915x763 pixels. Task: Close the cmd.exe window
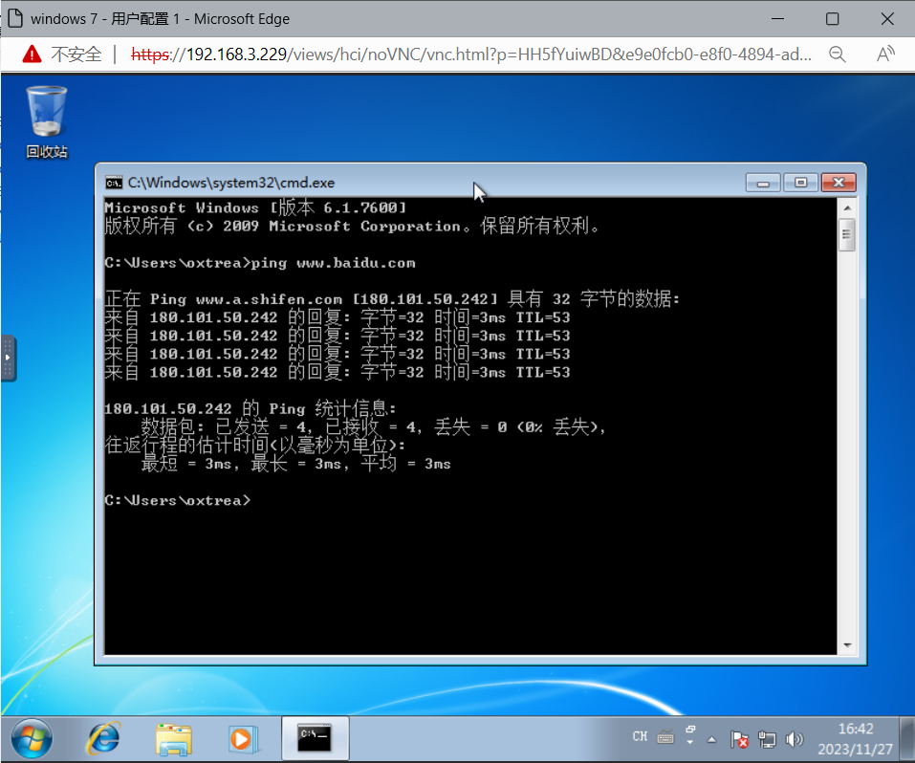pos(839,183)
